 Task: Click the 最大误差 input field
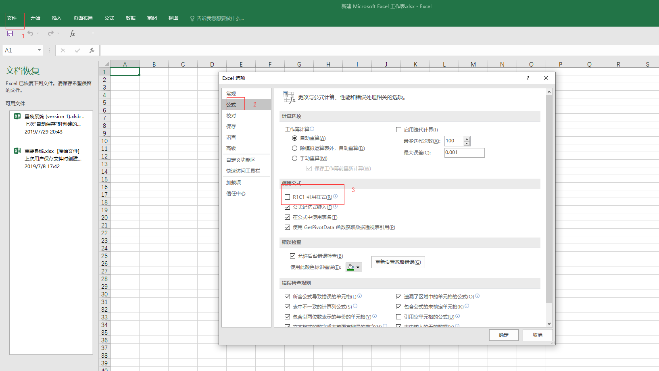click(x=464, y=153)
